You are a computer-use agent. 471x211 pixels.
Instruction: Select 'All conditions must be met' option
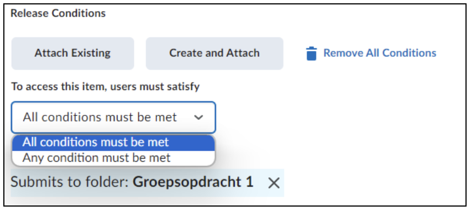[x=113, y=143]
